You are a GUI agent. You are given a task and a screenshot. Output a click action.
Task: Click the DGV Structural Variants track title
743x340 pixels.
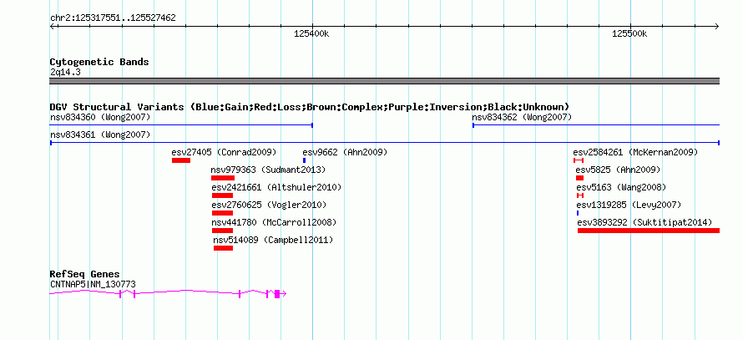click(x=310, y=107)
